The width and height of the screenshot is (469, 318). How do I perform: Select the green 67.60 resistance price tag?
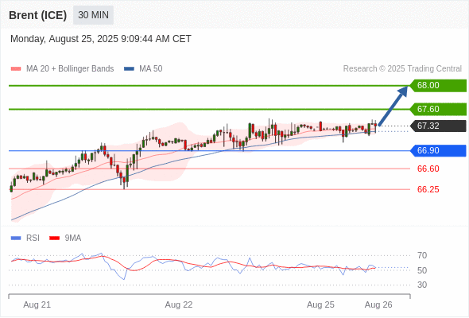[x=438, y=109]
